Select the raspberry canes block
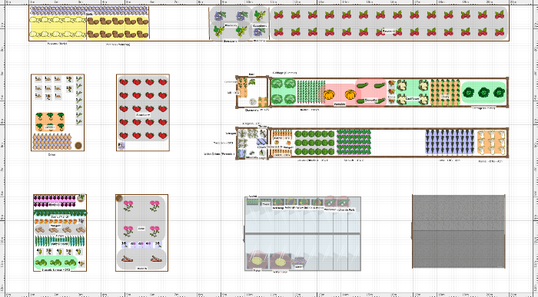Screen dimensions: 538x297 point(389,23)
